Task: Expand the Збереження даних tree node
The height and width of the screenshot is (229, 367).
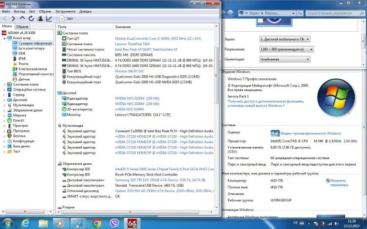Action: (5, 110)
